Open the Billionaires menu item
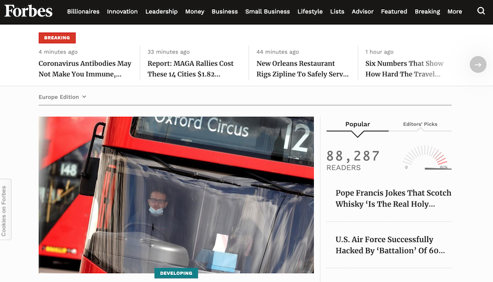 (x=83, y=11)
